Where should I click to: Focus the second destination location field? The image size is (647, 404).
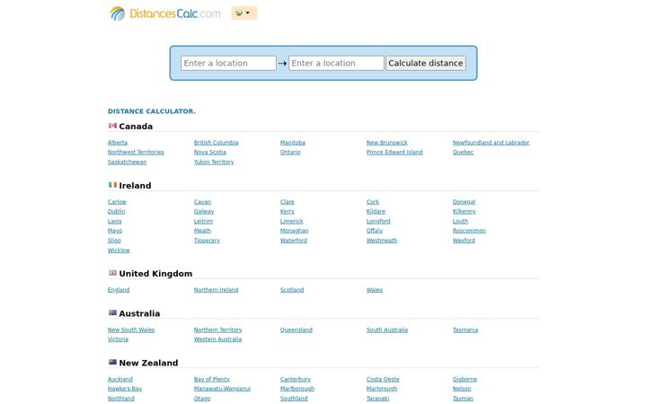(x=336, y=63)
